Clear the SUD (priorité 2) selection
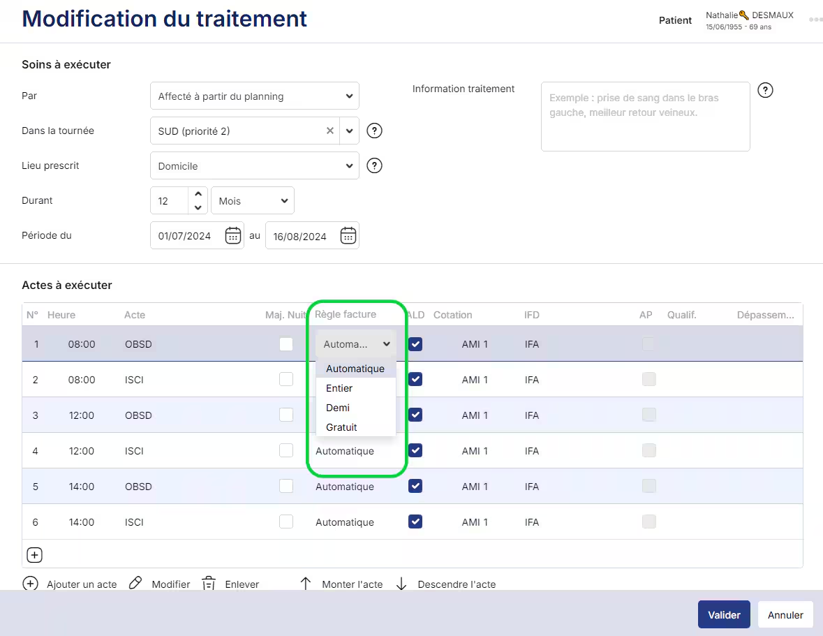Viewport: 823px width, 636px height. (330, 131)
